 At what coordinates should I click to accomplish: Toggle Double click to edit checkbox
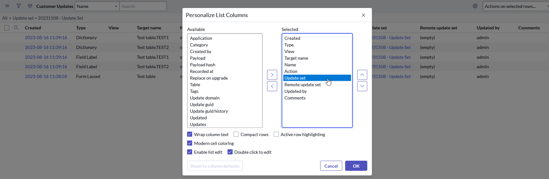(230, 152)
